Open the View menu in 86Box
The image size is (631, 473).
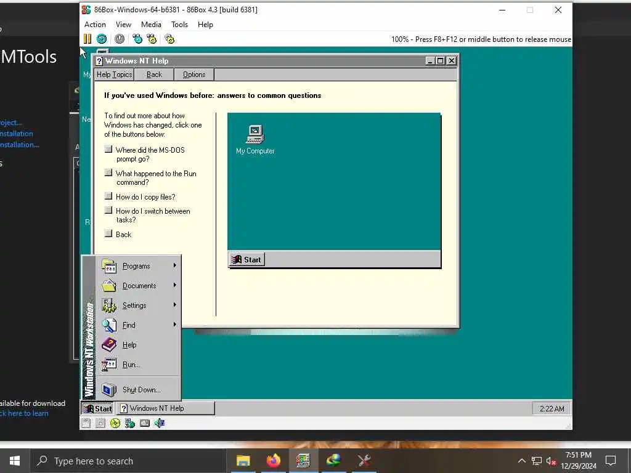[123, 25]
